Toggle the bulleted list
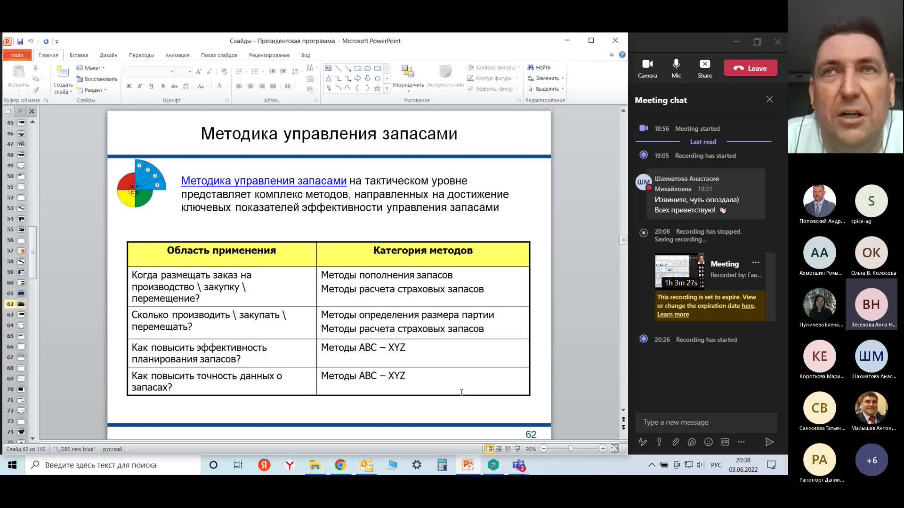This screenshot has width=904, height=508. click(239, 71)
